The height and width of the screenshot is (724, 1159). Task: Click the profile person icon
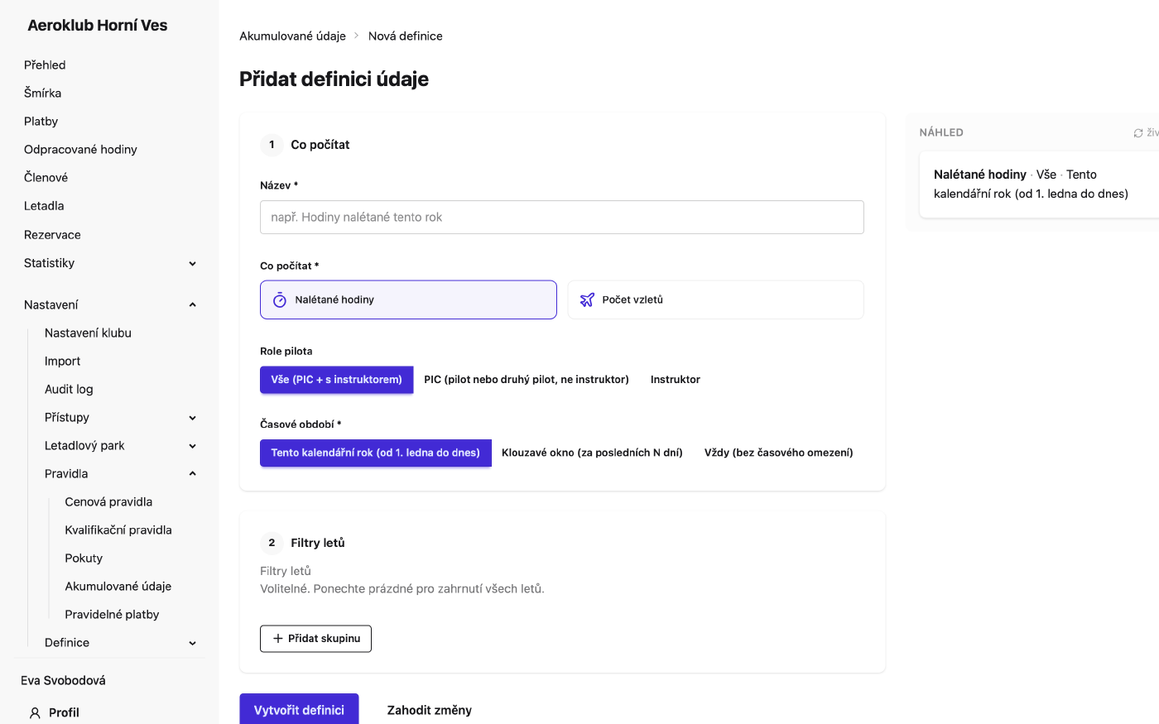tap(35, 712)
